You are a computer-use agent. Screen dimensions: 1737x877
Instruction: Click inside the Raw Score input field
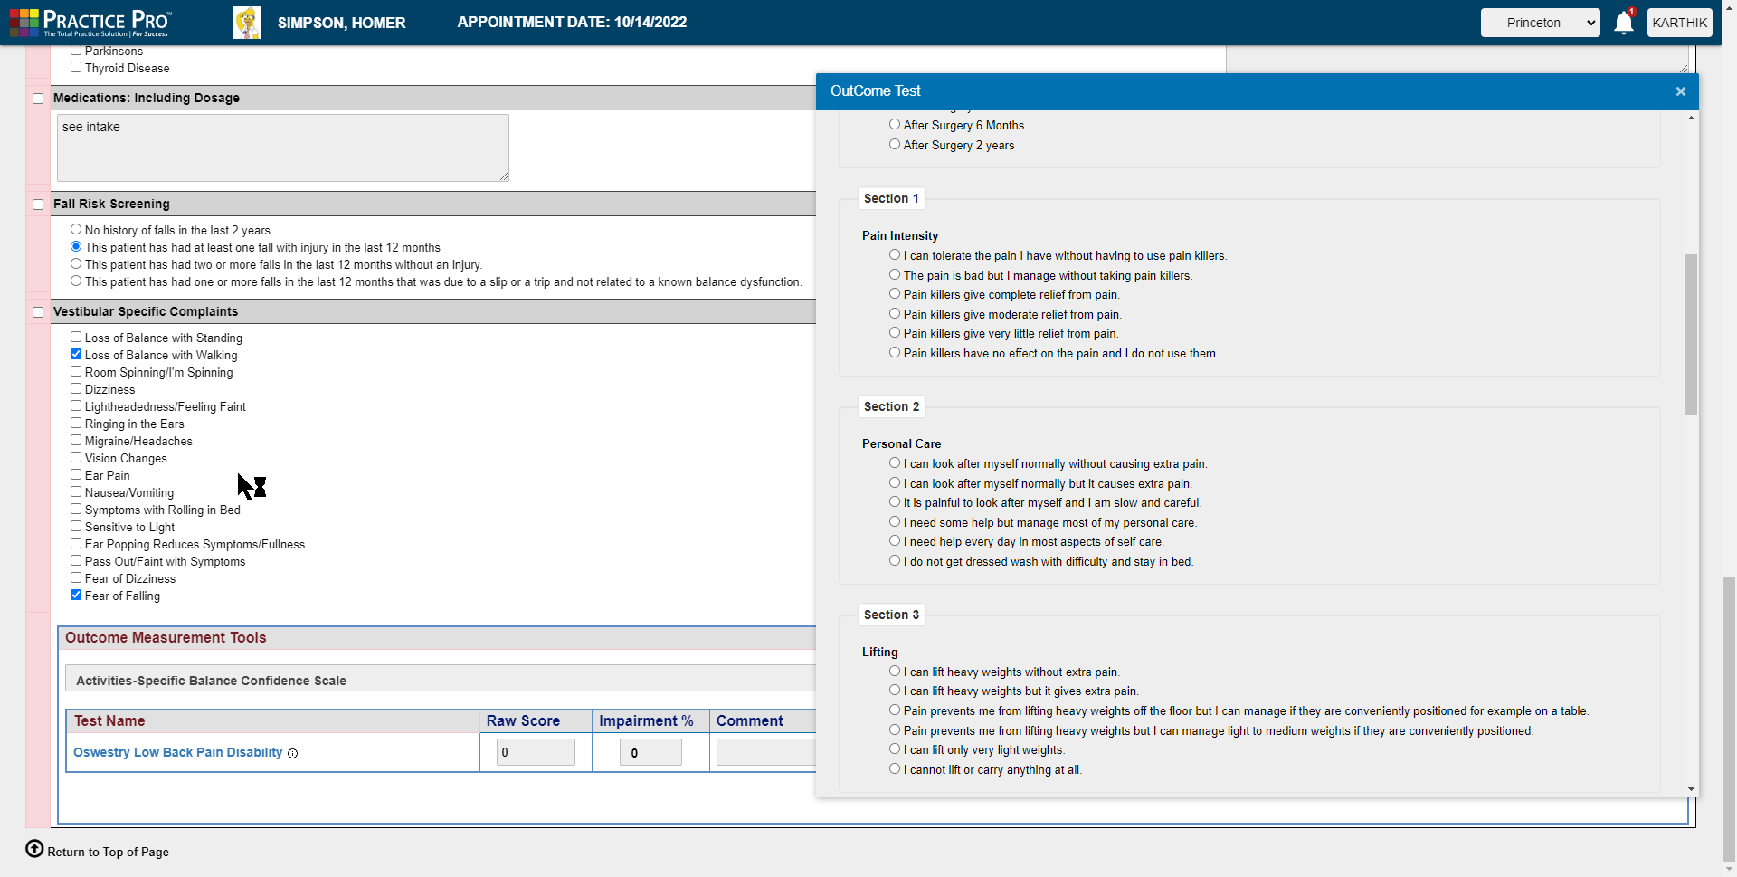(x=535, y=751)
